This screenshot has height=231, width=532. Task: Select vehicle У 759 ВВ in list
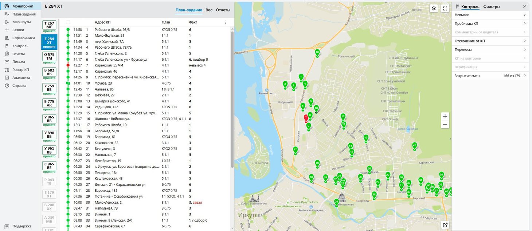[x=49, y=88]
